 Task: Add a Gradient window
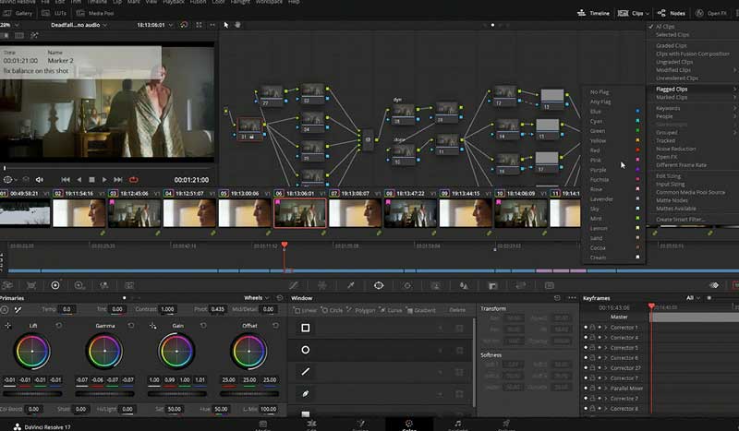click(421, 310)
